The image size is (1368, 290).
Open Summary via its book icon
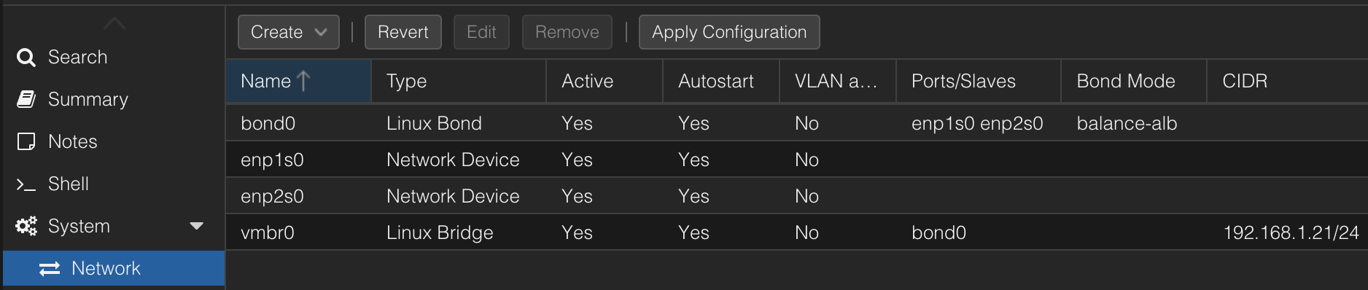coord(26,100)
